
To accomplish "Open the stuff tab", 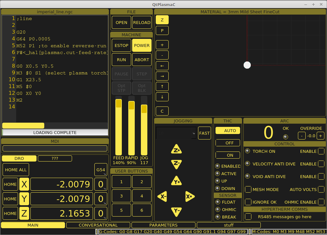I will pos(229,225).
